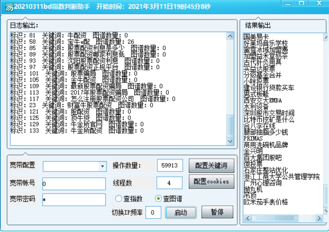The width and height of the screenshot is (329, 232).
Task: Open the 宽带配置 dropdown list
Action: [102, 166]
